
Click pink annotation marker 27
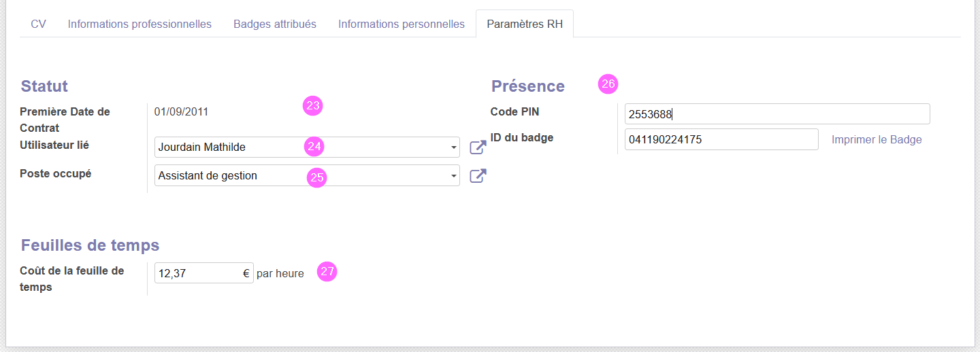point(328,271)
